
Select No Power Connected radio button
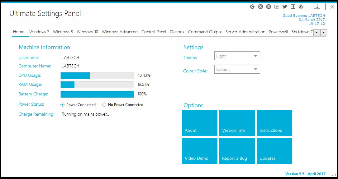point(104,105)
